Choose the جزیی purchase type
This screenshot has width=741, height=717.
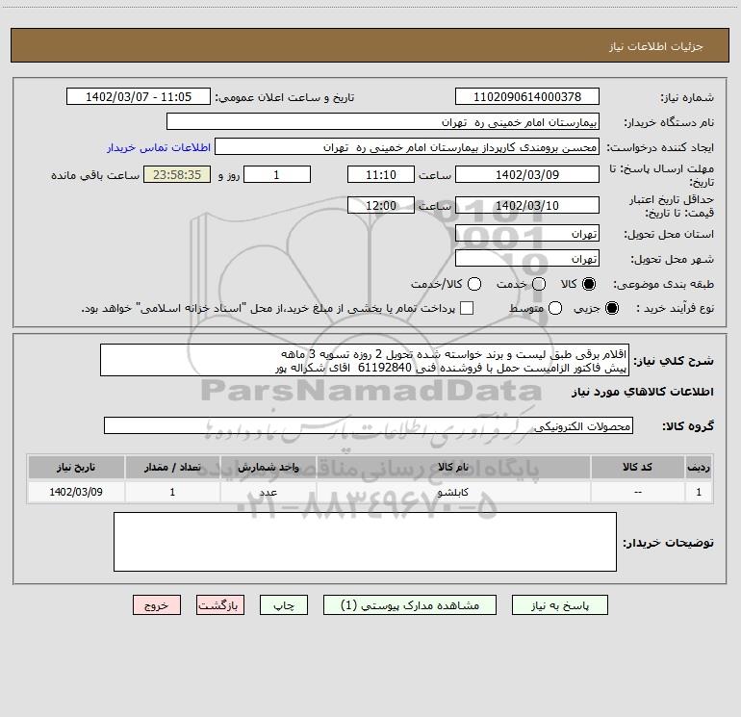pyautogui.click(x=611, y=308)
